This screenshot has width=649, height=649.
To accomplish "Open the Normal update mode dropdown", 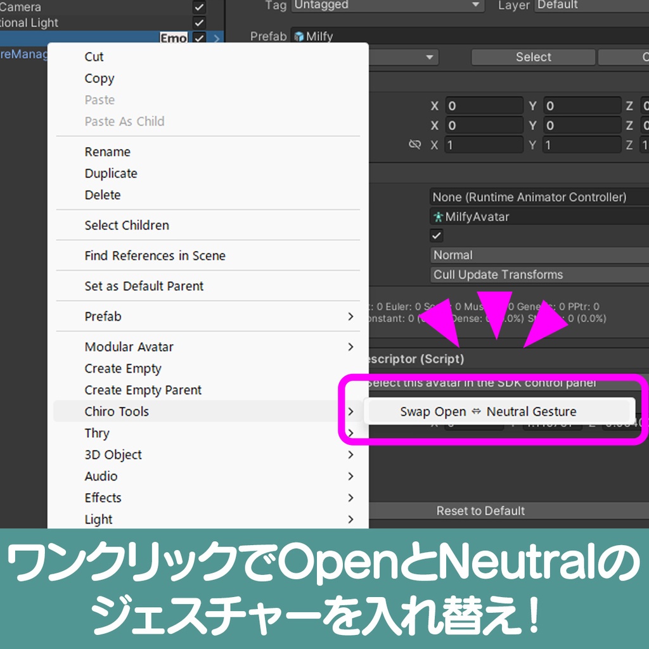I will pyautogui.click(x=539, y=255).
